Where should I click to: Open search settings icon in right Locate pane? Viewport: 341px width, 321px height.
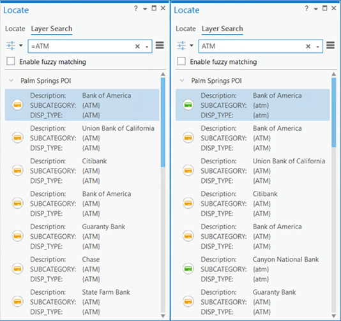(x=181, y=46)
